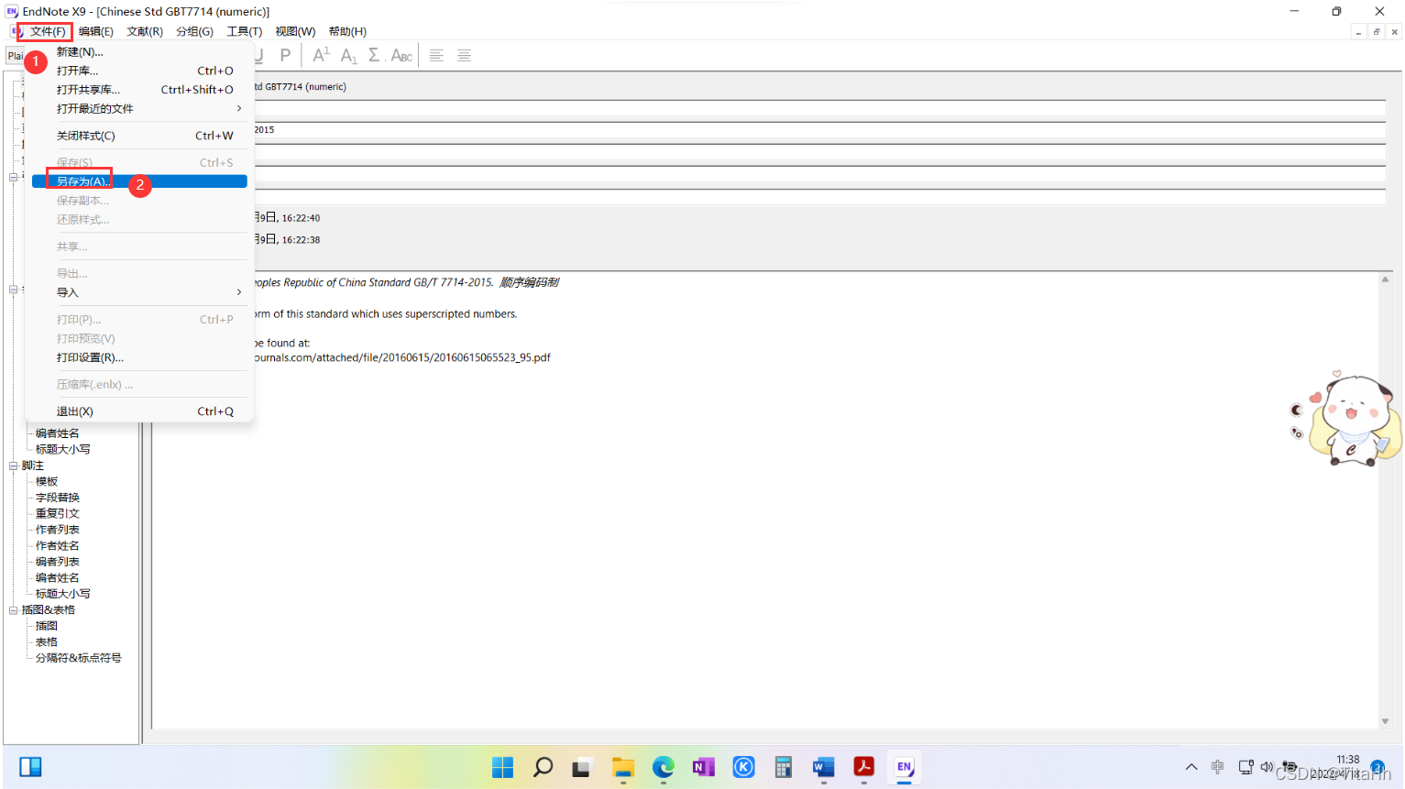This screenshot has width=1405, height=789.
Task: Switch to Adobe Acrobat on taskbar
Action: 863,767
